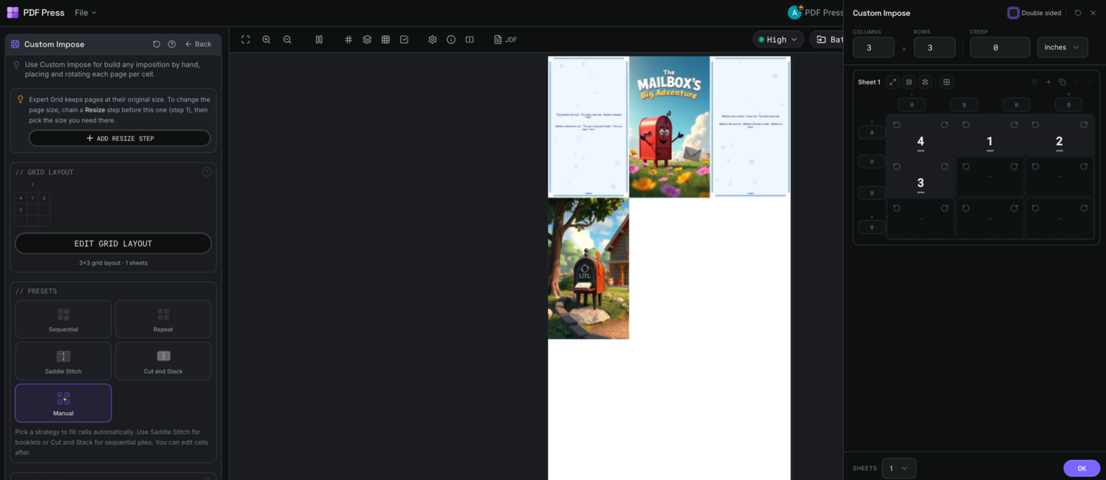Toggle the Double sided checkbox

(x=1013, y=13)
